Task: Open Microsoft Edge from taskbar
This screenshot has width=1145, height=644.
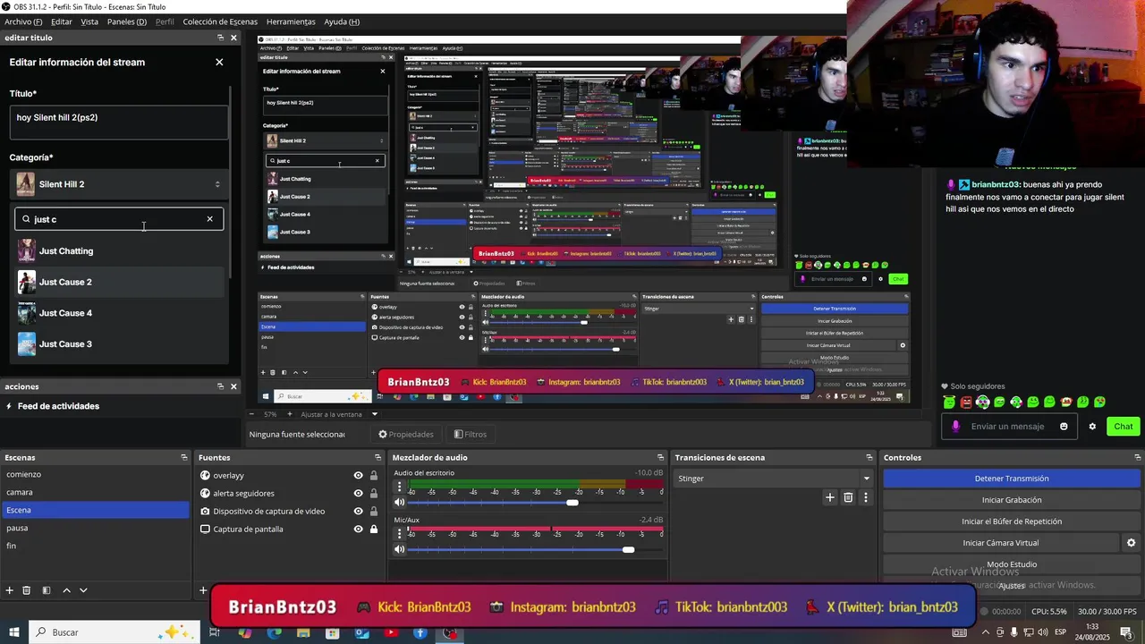Action: 274,632
